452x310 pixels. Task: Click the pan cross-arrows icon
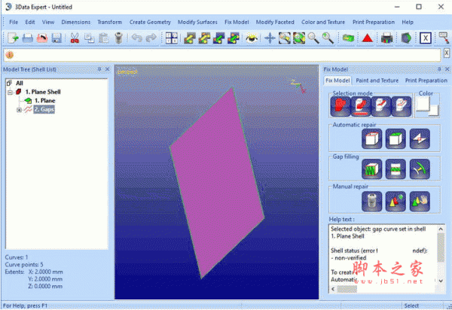pos(270,38)
